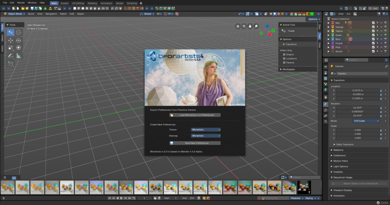Click the Keying button in timeline
The image size is (390, 205).
(x=311, y=198)
